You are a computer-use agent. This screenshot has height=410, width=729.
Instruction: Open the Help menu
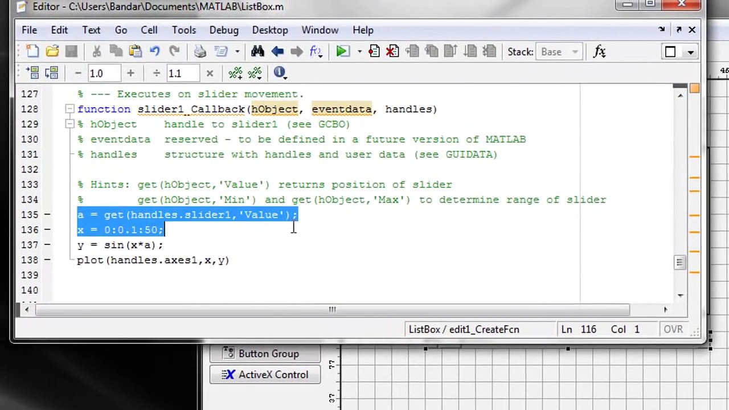[x=363, y=30]
